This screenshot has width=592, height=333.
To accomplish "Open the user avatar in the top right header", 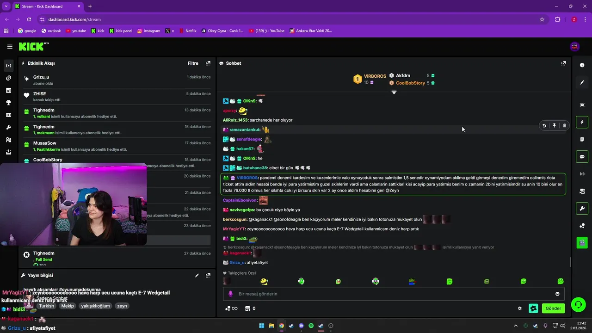I will point(575,46).
